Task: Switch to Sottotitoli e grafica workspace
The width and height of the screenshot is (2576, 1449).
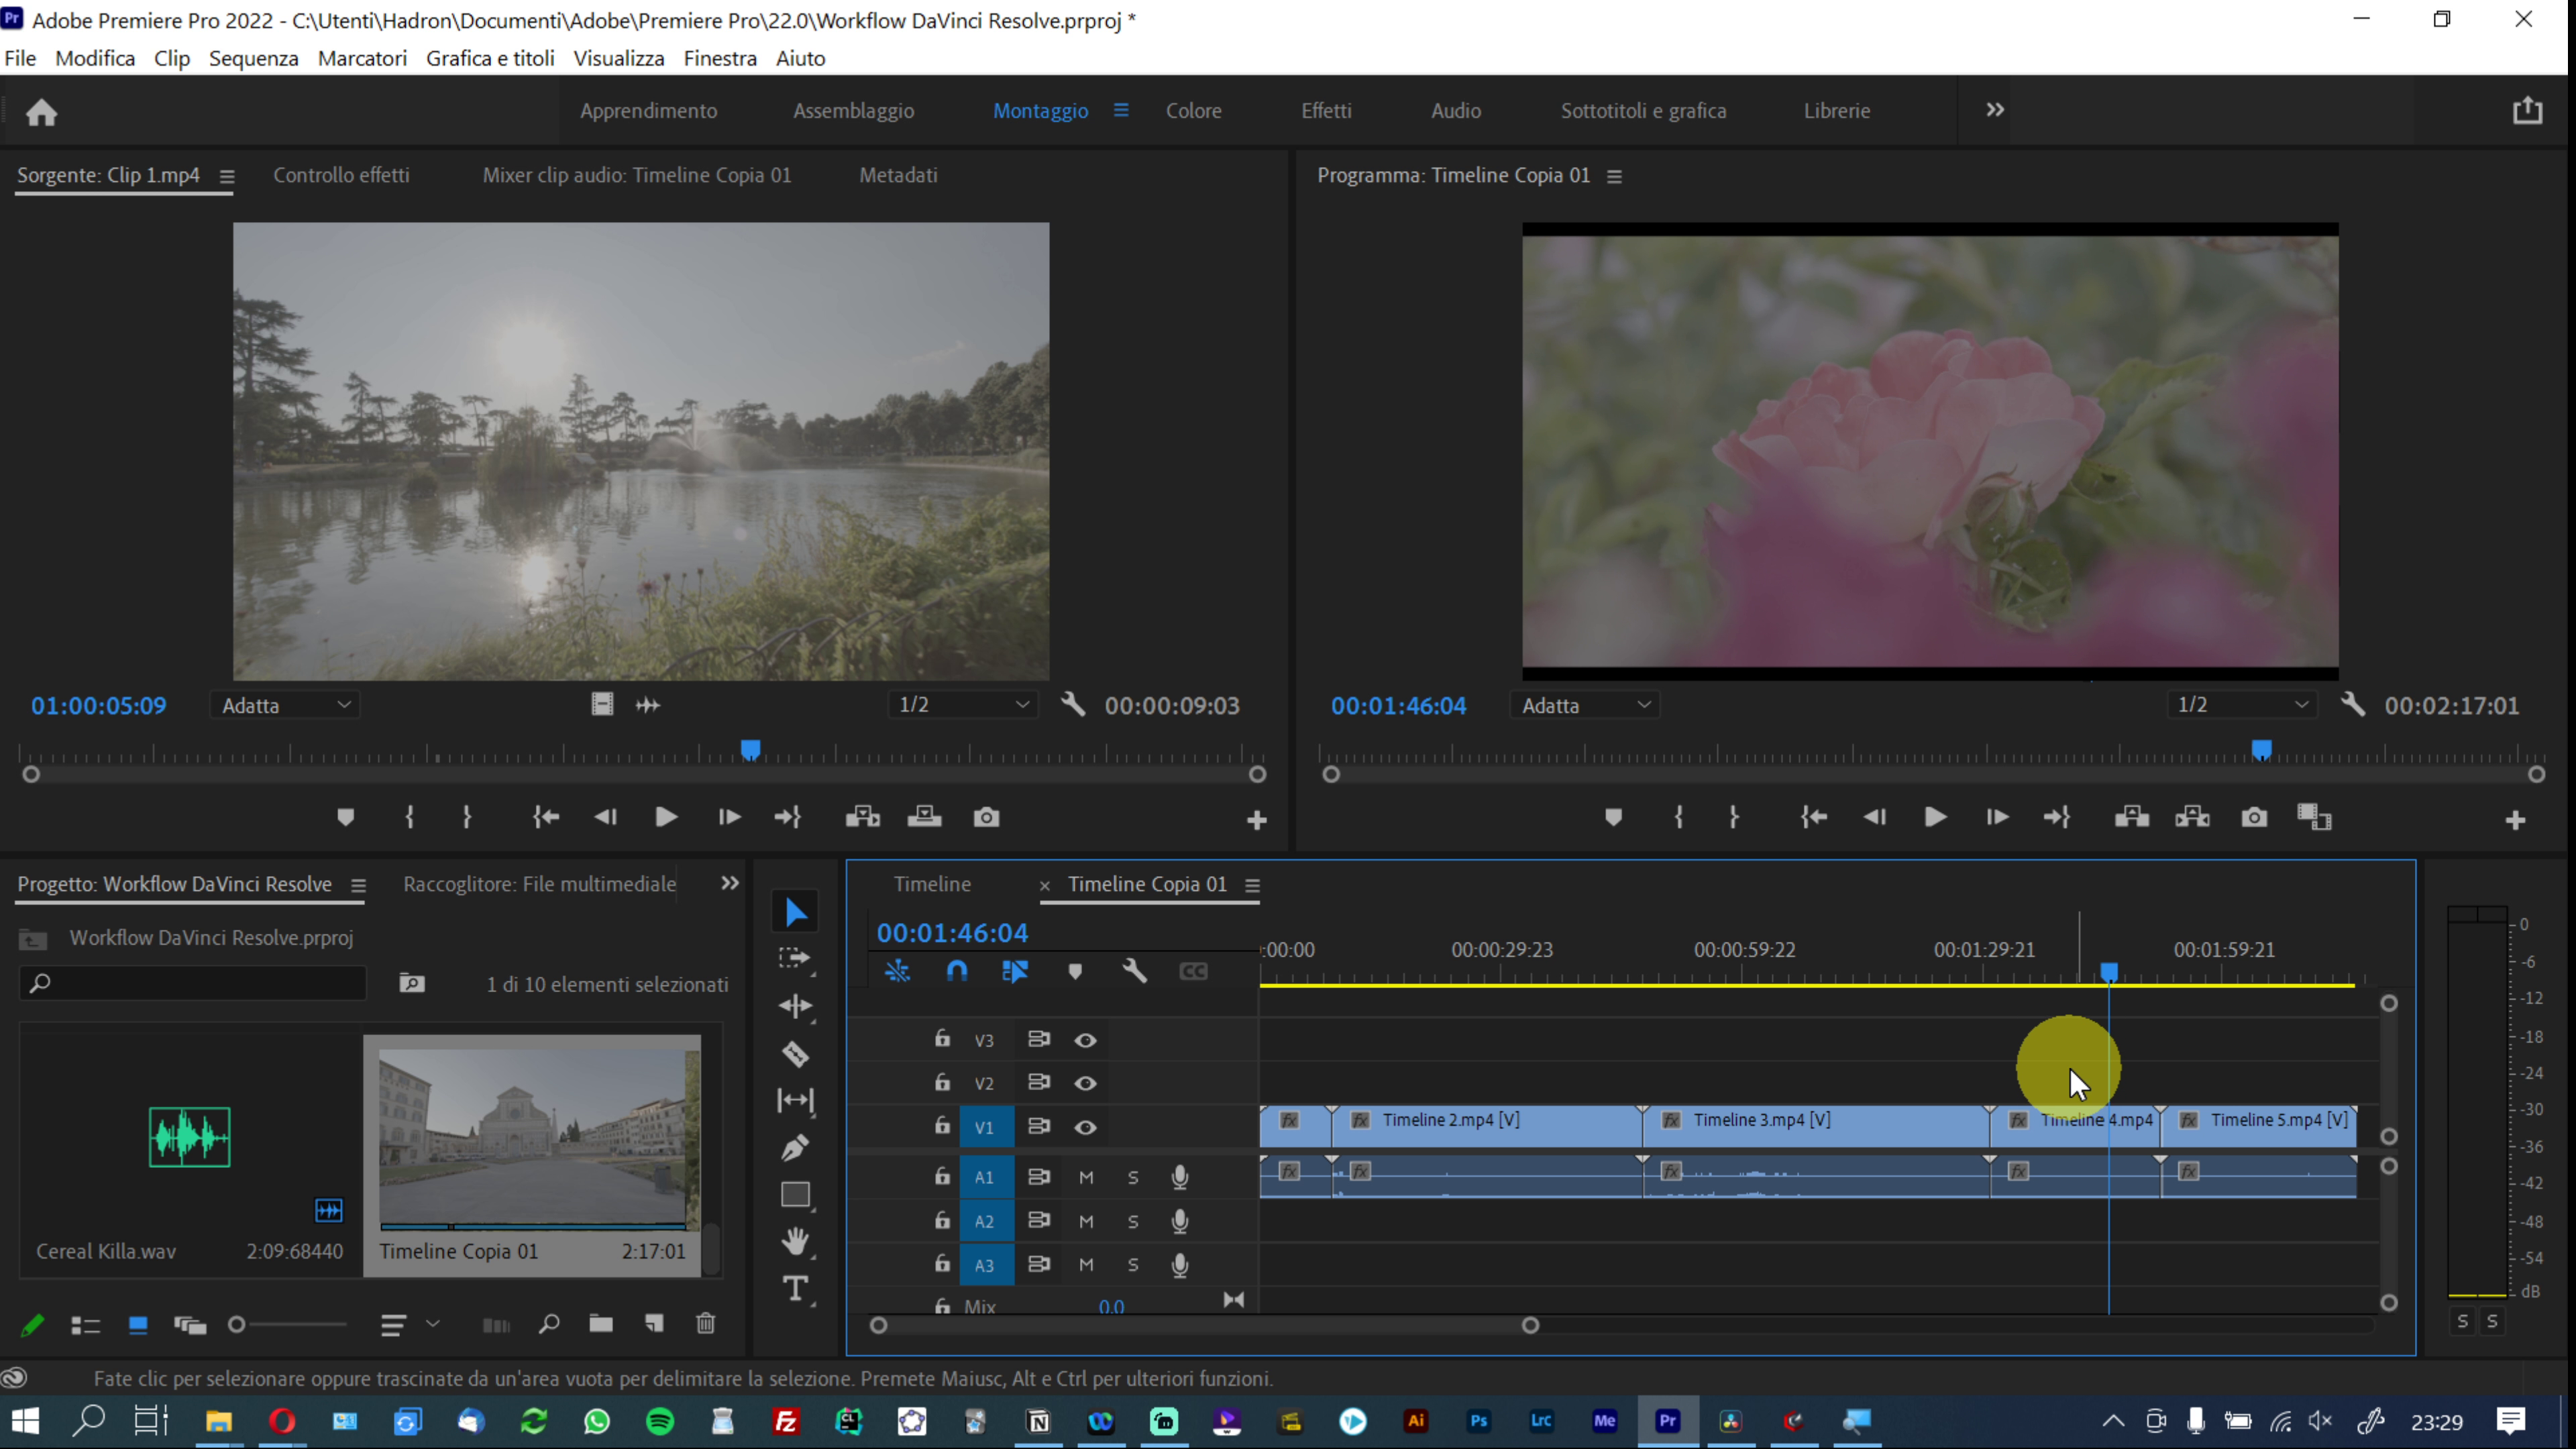Action: coord(1643,111)
